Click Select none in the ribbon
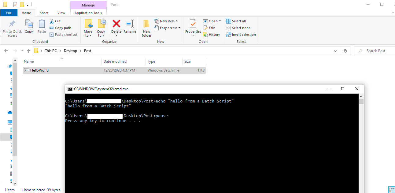The image size is (395, 193). [x=238, y=28]
